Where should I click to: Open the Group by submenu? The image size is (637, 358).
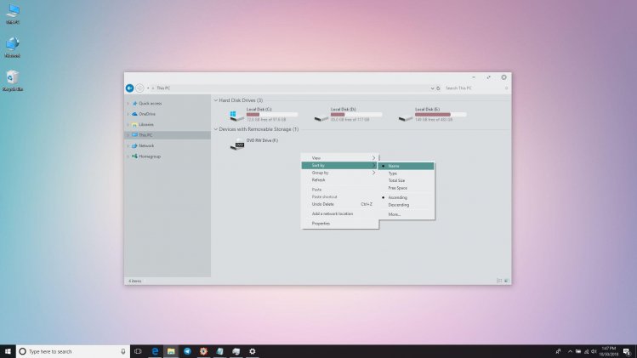[x=340, y=173]
